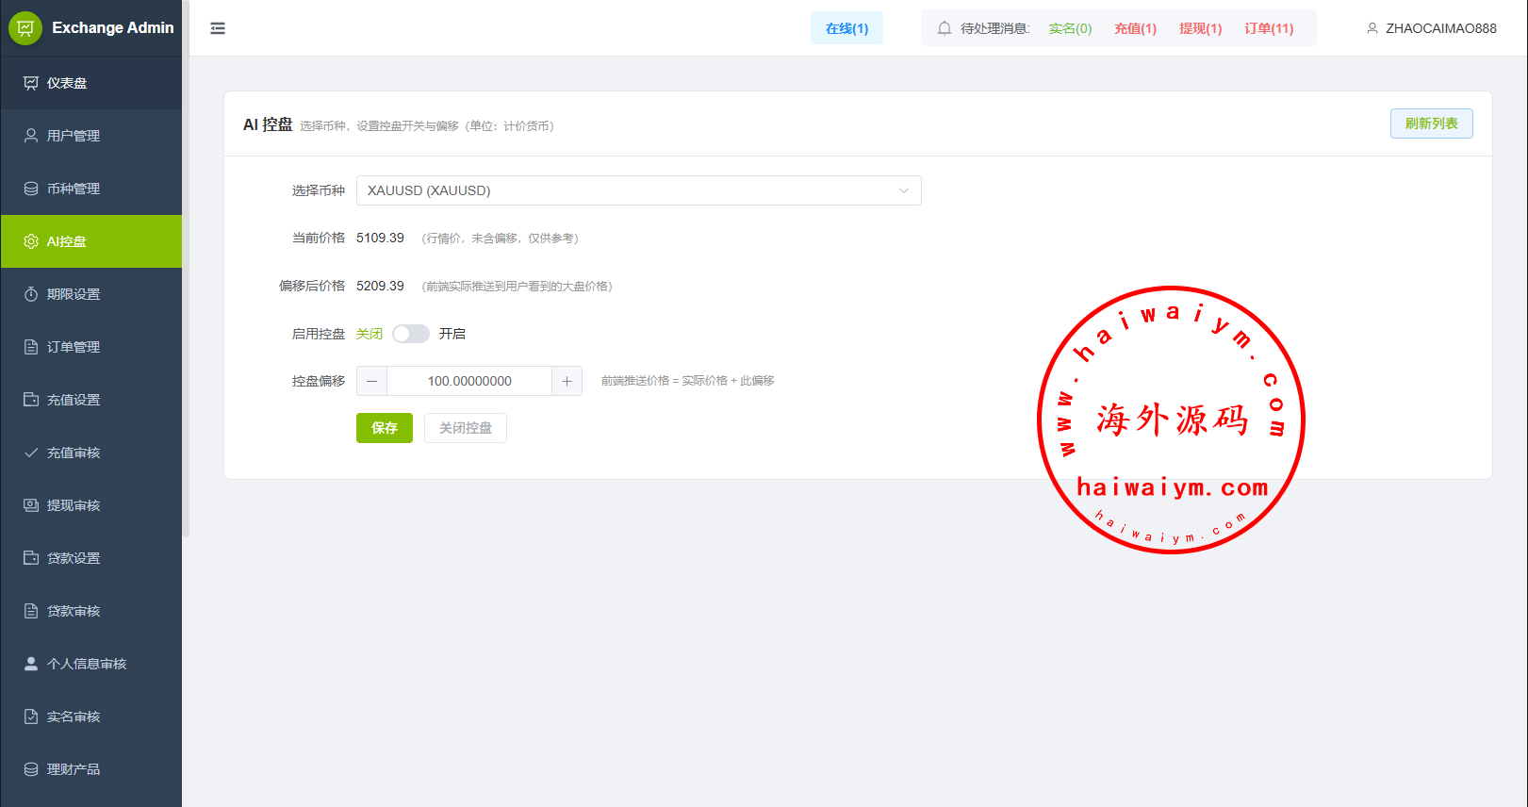Open the 订单(11) pending notification link
Image resolution: width=1528 pixels, height=807 pixels.
tap(1269, 28)
